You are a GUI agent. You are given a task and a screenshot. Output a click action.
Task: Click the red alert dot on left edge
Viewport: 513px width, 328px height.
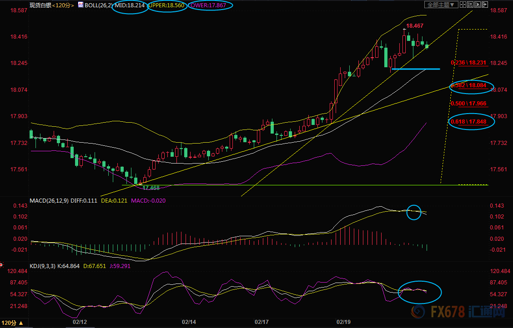click(1, 264)
